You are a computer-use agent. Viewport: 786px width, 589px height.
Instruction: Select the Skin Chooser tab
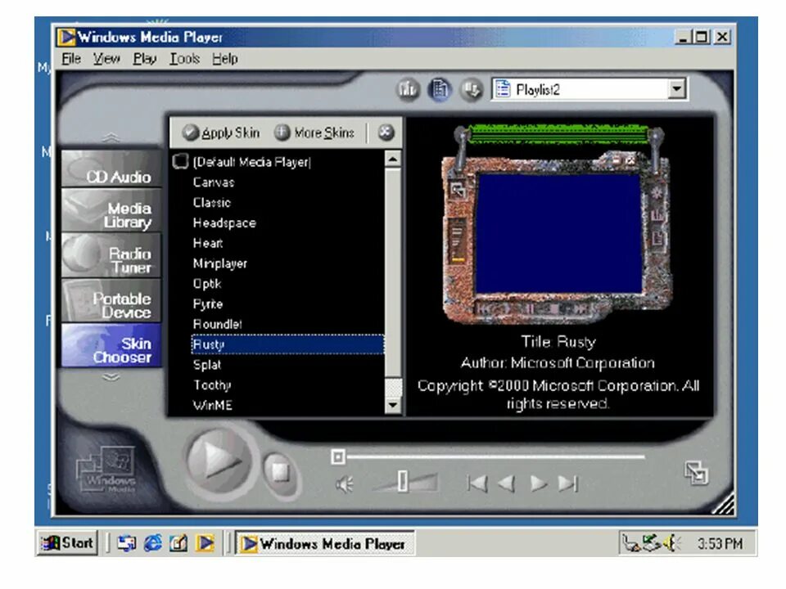tap(111, 345)
